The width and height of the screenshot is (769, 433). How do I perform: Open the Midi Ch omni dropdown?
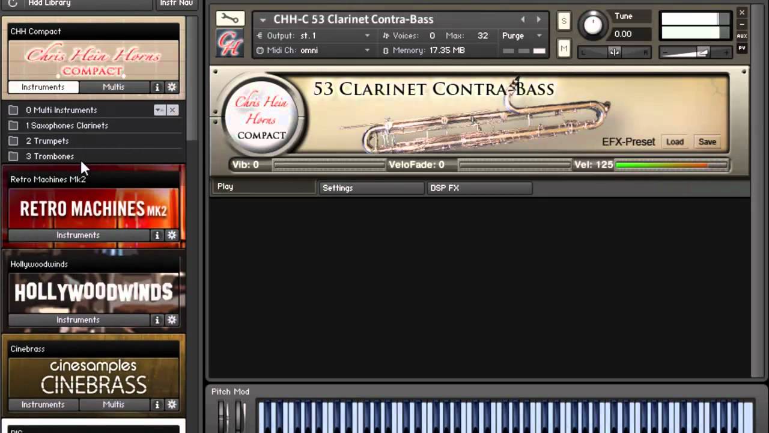click(x=367, y=51)
